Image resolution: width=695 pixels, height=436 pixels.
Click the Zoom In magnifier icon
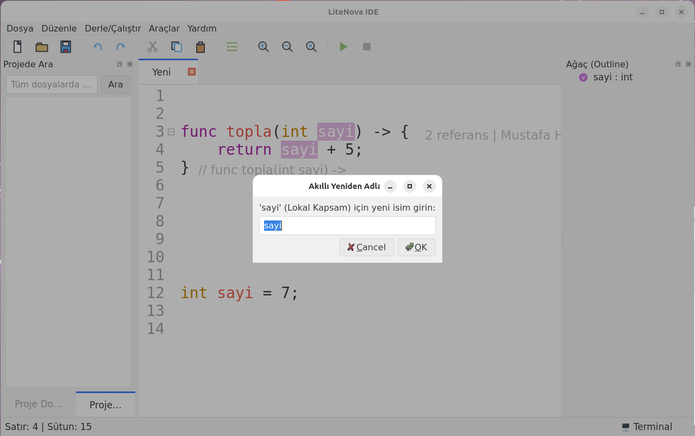coord(264,47)
